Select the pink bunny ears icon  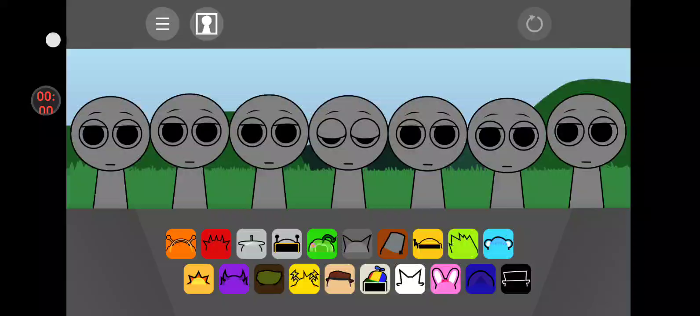445,279
